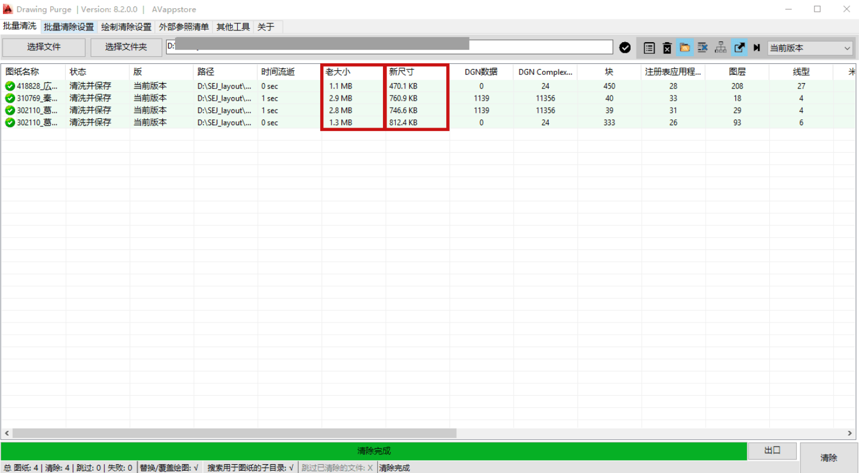Toggle 替换/覆盖绘图 status option

point(169,468)
